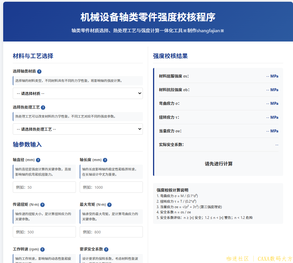Open the 请选择材质 dropdown
The image size is (293, 263).
click(x=78, y=93)
